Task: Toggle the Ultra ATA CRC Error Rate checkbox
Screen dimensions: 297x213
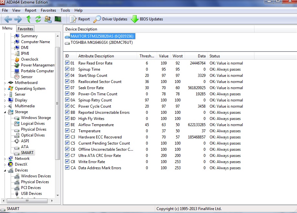Action: coord(67,155)
